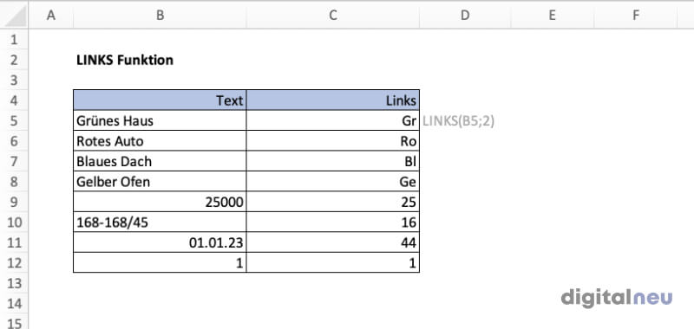Screen dimensions: 694x329
Task: Select the cell containing 25000
Action: pos(160,202)
